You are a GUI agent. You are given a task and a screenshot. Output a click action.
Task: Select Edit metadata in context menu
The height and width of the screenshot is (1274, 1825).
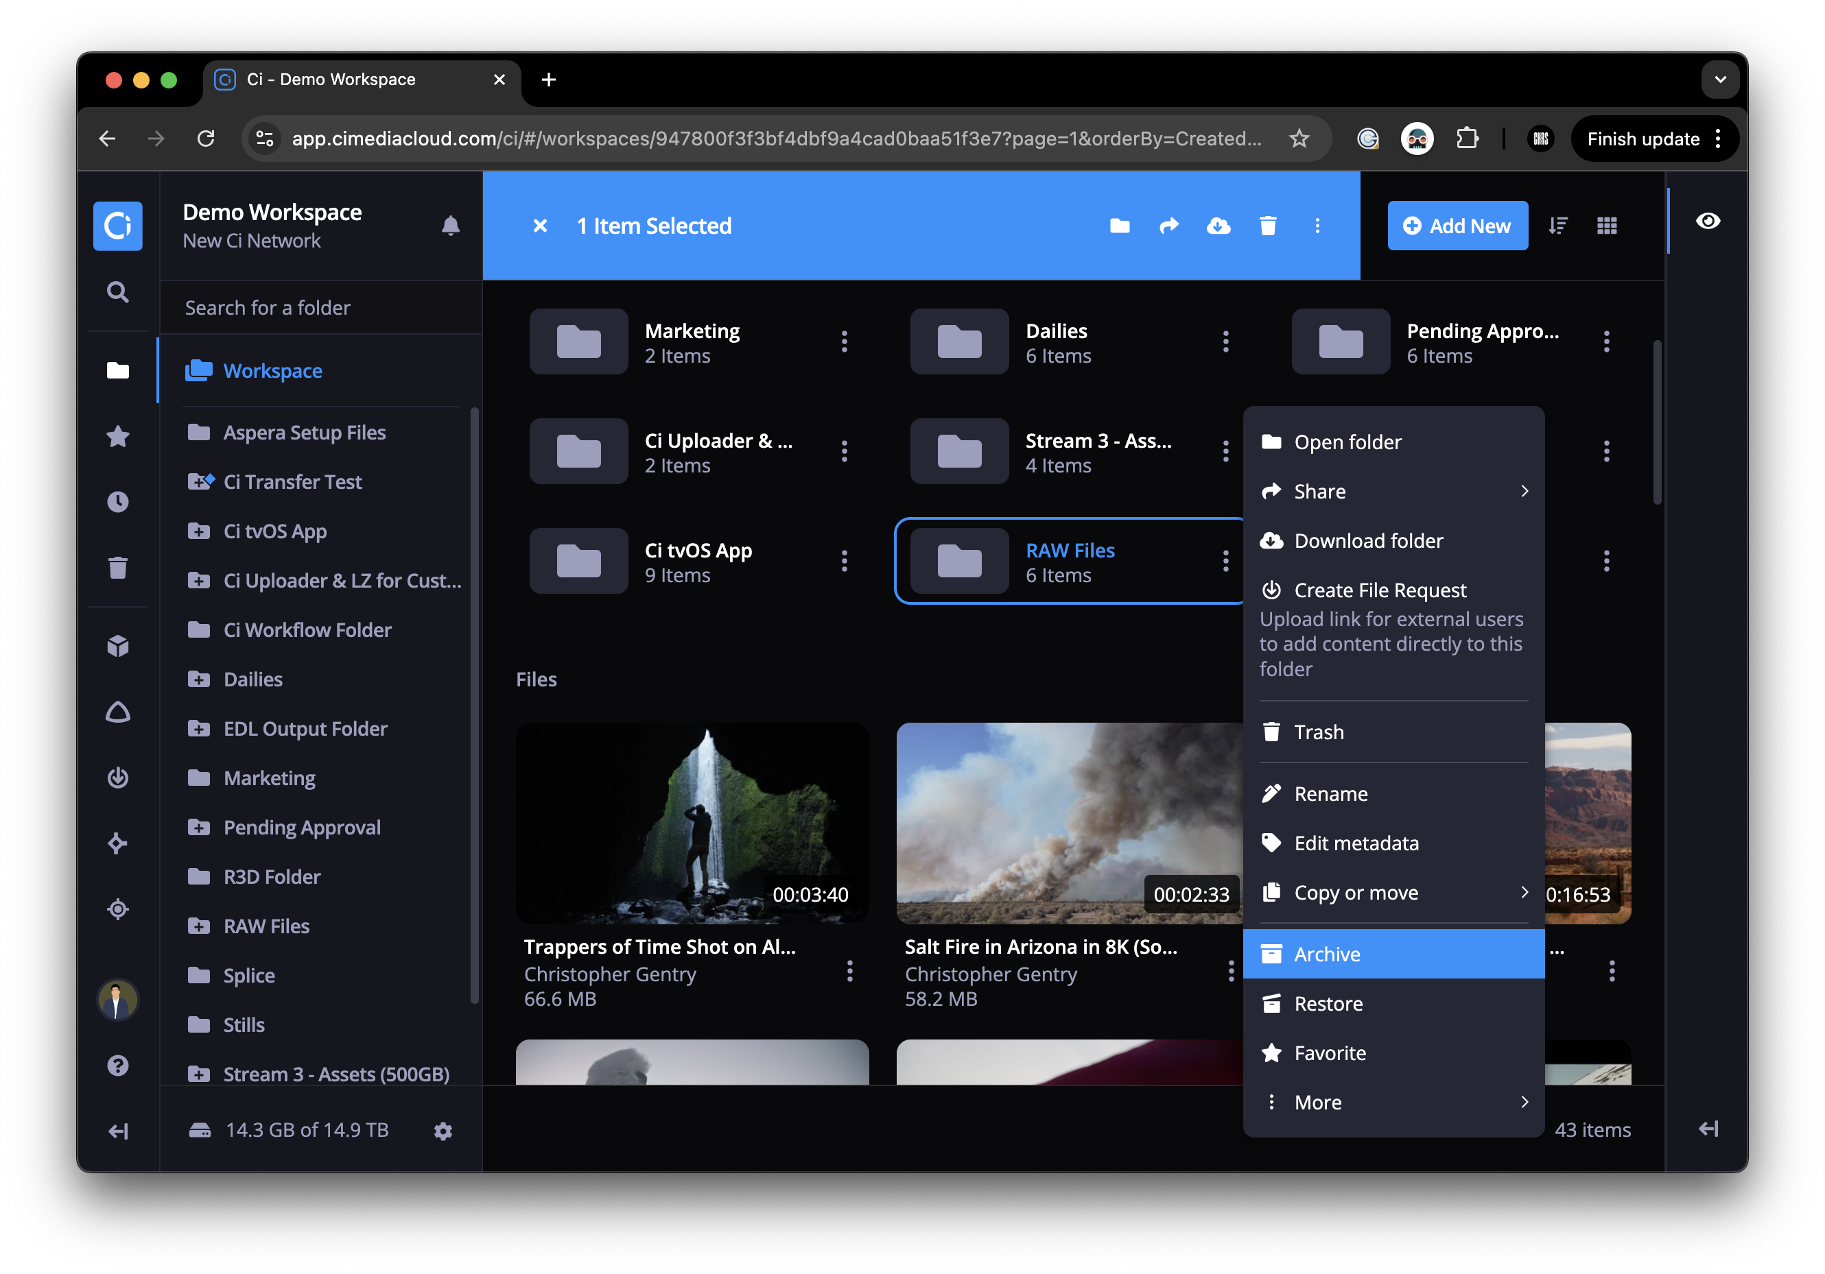[1393, 843]
